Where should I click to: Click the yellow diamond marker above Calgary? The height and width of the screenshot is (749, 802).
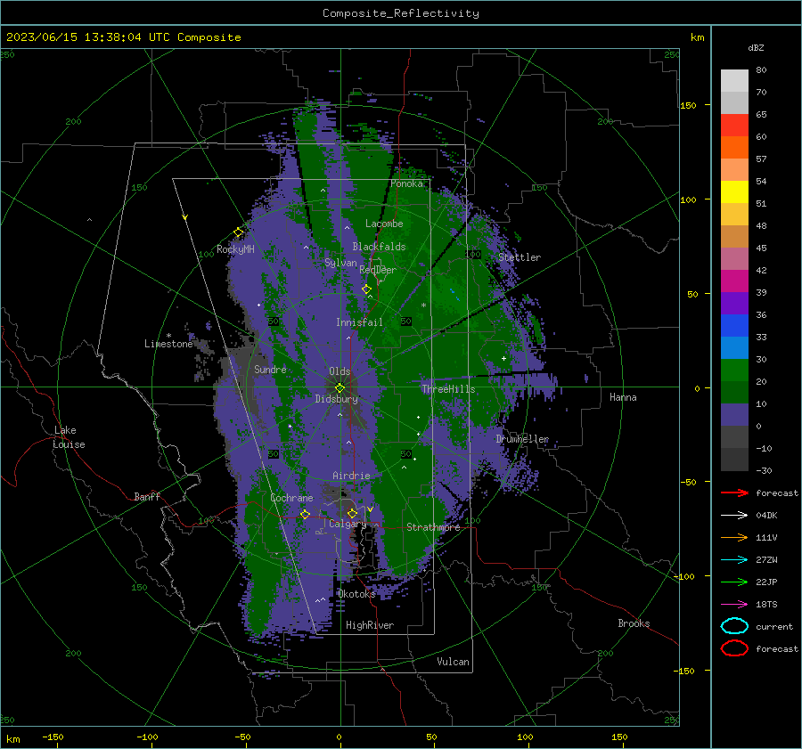pos(352,513)
